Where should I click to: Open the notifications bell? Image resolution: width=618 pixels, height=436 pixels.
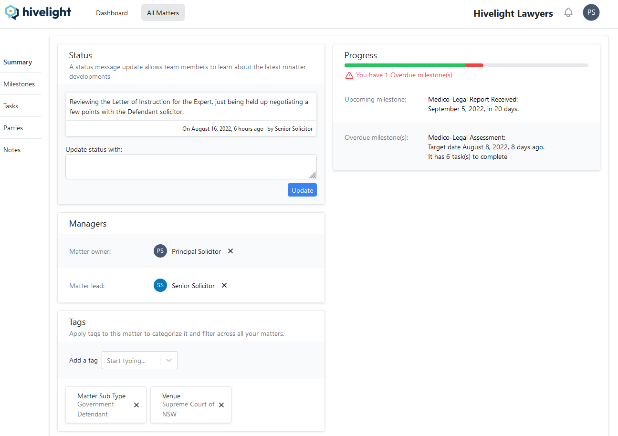click(568, 13)
